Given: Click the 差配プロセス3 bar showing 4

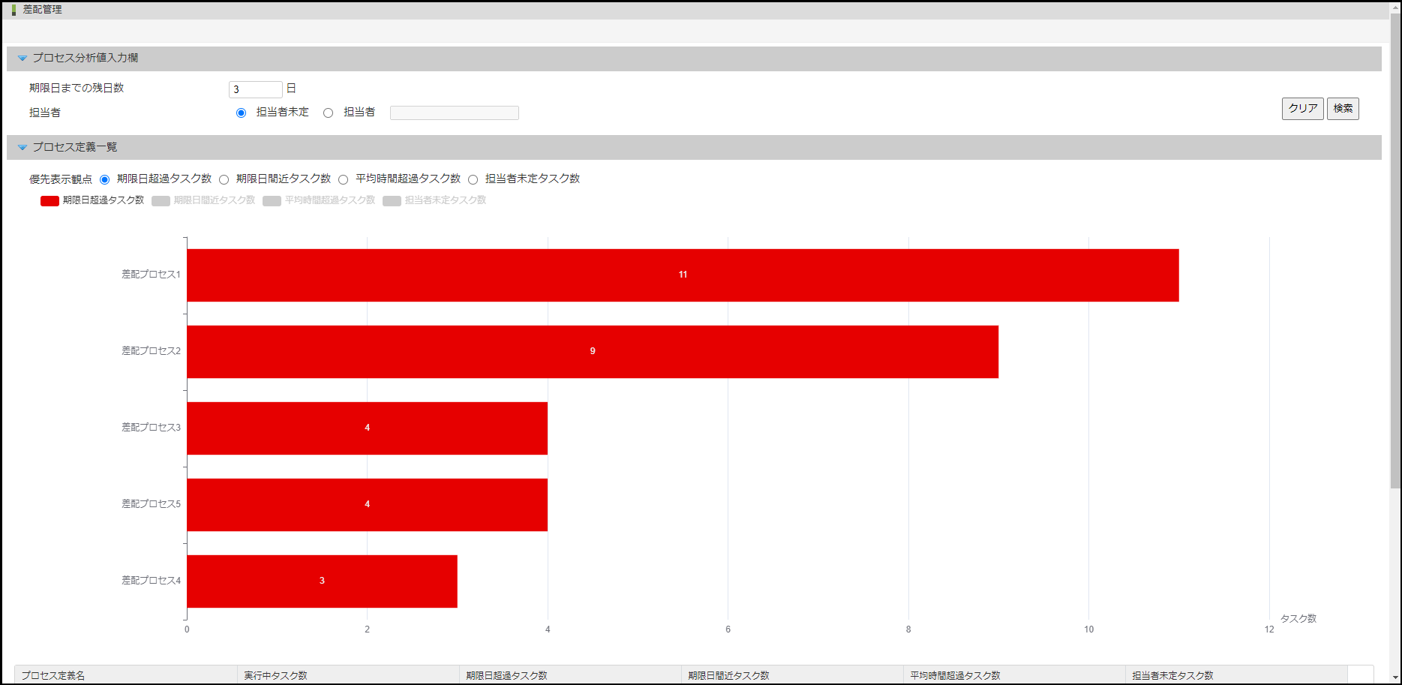Looking at the screenshot, I should 367,428.
